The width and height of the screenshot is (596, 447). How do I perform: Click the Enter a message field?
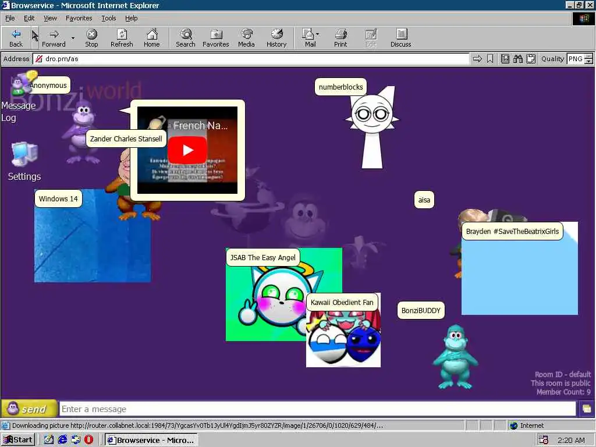tap(318, 409)
